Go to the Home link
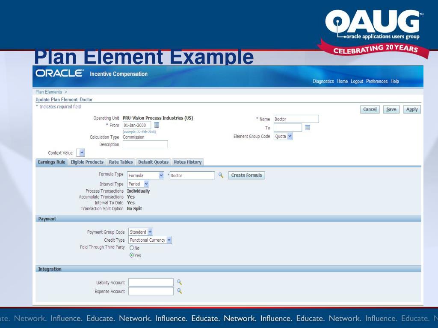This screenshot has height=328, width=438. (x=342, y=81)
